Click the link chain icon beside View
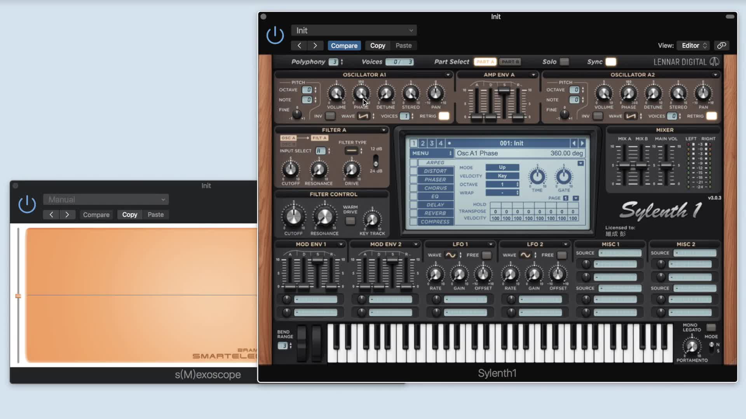 pos(722,45)
